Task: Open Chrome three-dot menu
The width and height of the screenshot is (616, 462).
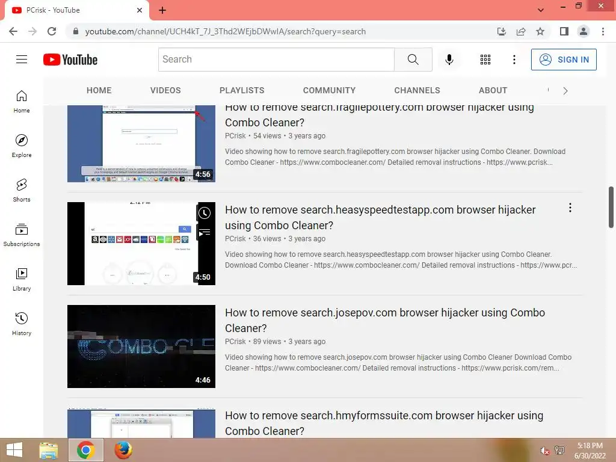Action: coord(603,31)
